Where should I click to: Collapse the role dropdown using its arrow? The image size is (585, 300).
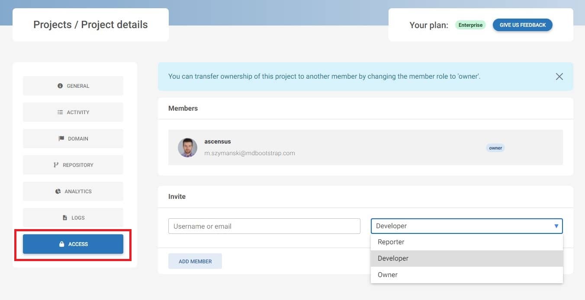tap(556, 226)
